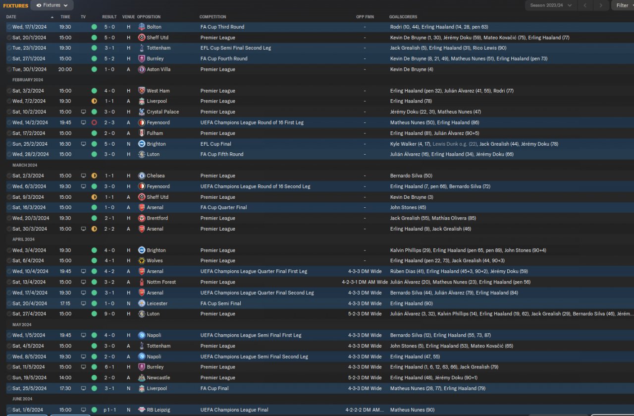Click the FEBRUARY 2024 month heading

(x=28, y=80)
